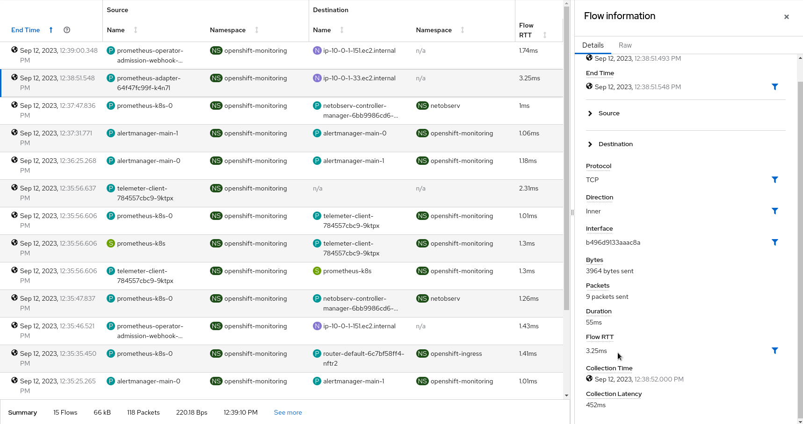Sort Destination Namespace column
The height and width of the screenshot is (424, 803).
pyautogui.click(x=463, y=30)
